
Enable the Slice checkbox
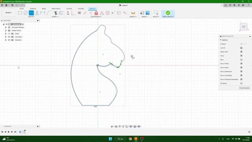coord(241,60)
